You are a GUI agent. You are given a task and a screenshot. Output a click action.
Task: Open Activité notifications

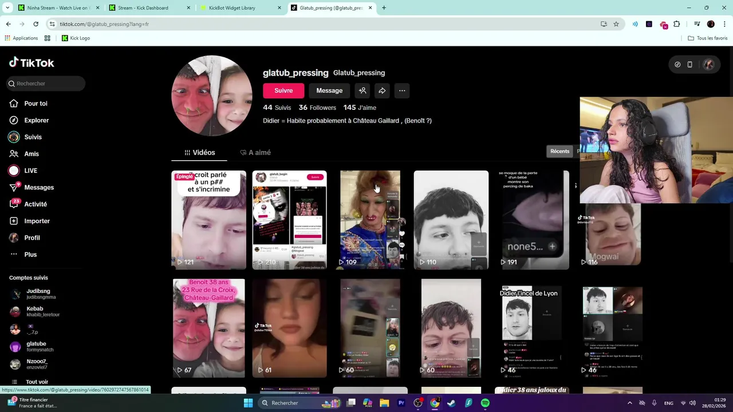pos(28,204)
